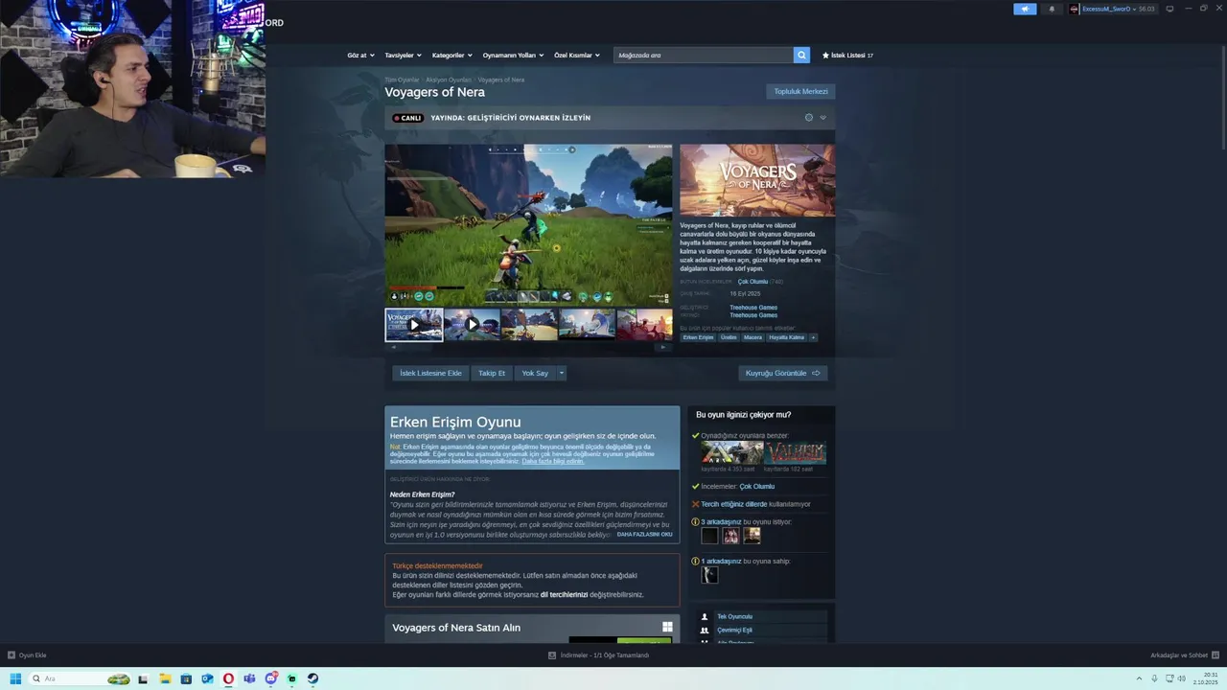Open the 'Tek Oyunculu' feature link
The height and width of the screenshot is (690, 1227).
(x=734, y=616)
